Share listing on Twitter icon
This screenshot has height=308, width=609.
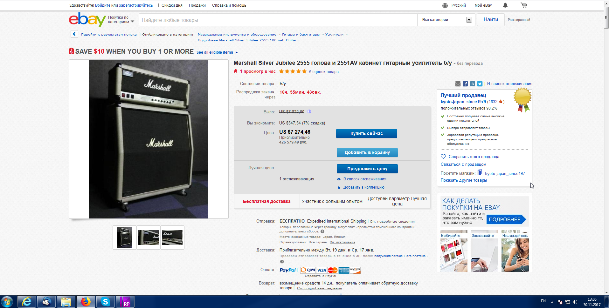[x=480, y=84]
